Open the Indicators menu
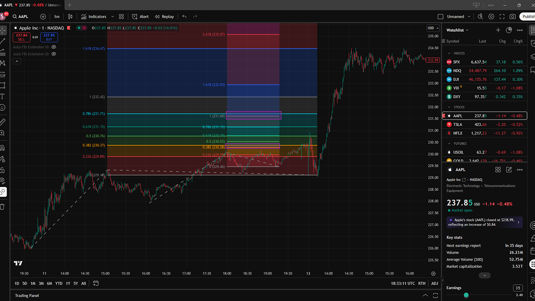This screenshot has height=301, width=535. coord(94,17)
